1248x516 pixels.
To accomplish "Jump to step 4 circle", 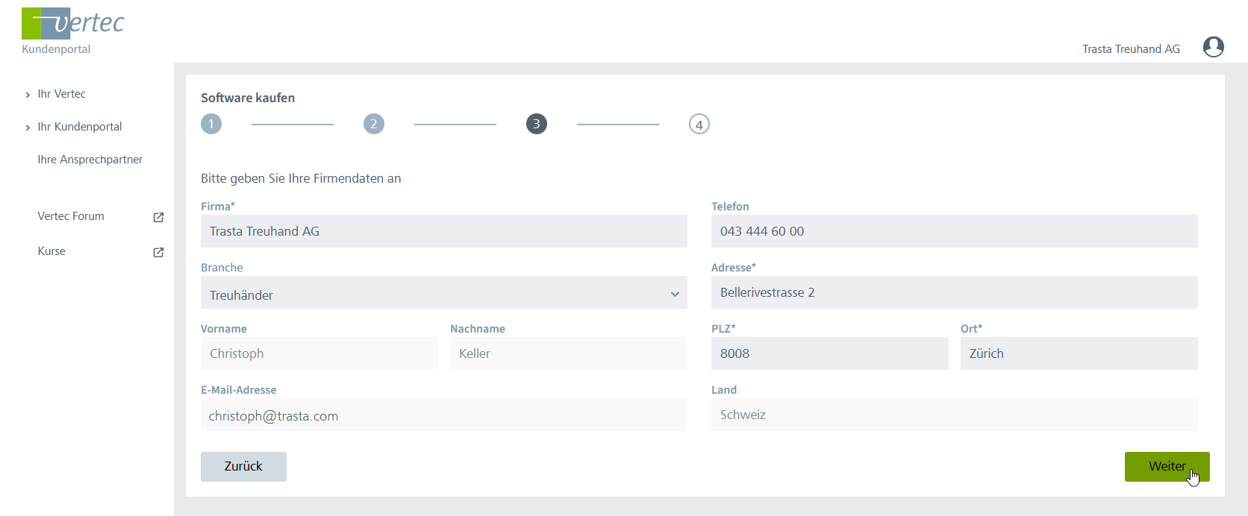I will point(699,124).
